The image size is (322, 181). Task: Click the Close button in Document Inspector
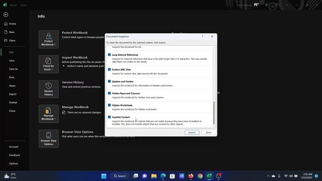pyautogui.click(x=208, y=132)
